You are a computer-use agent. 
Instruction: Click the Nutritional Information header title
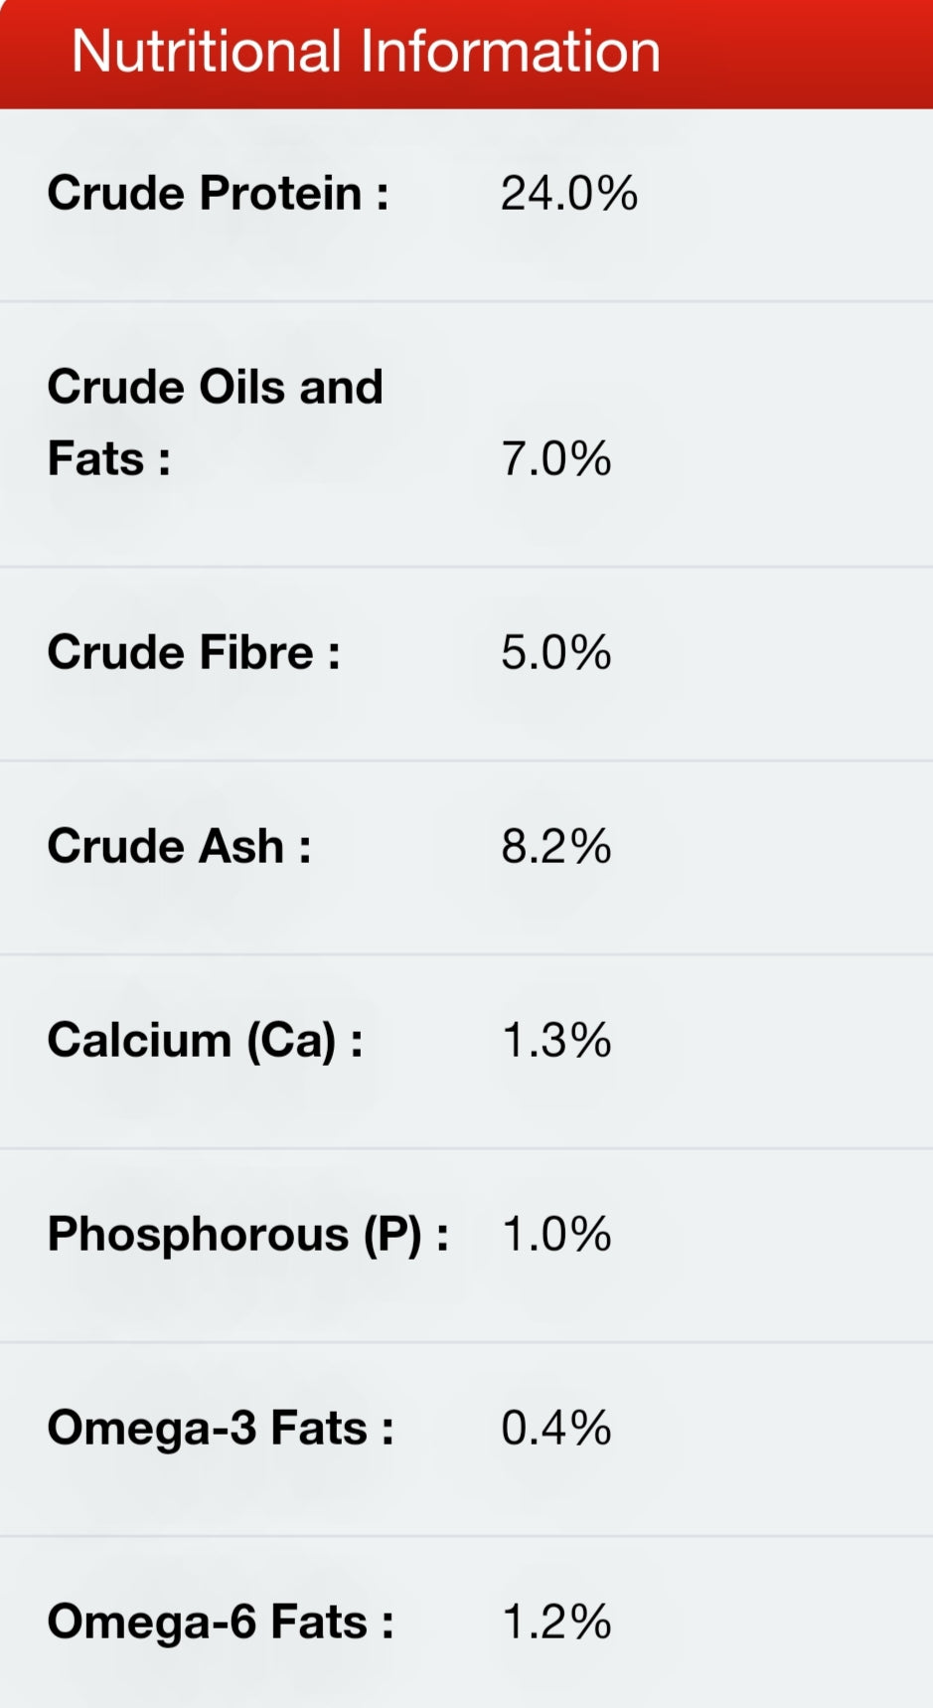click(366, 52)
